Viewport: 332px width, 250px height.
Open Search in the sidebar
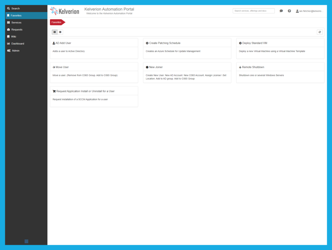click(x=26, y=8)
